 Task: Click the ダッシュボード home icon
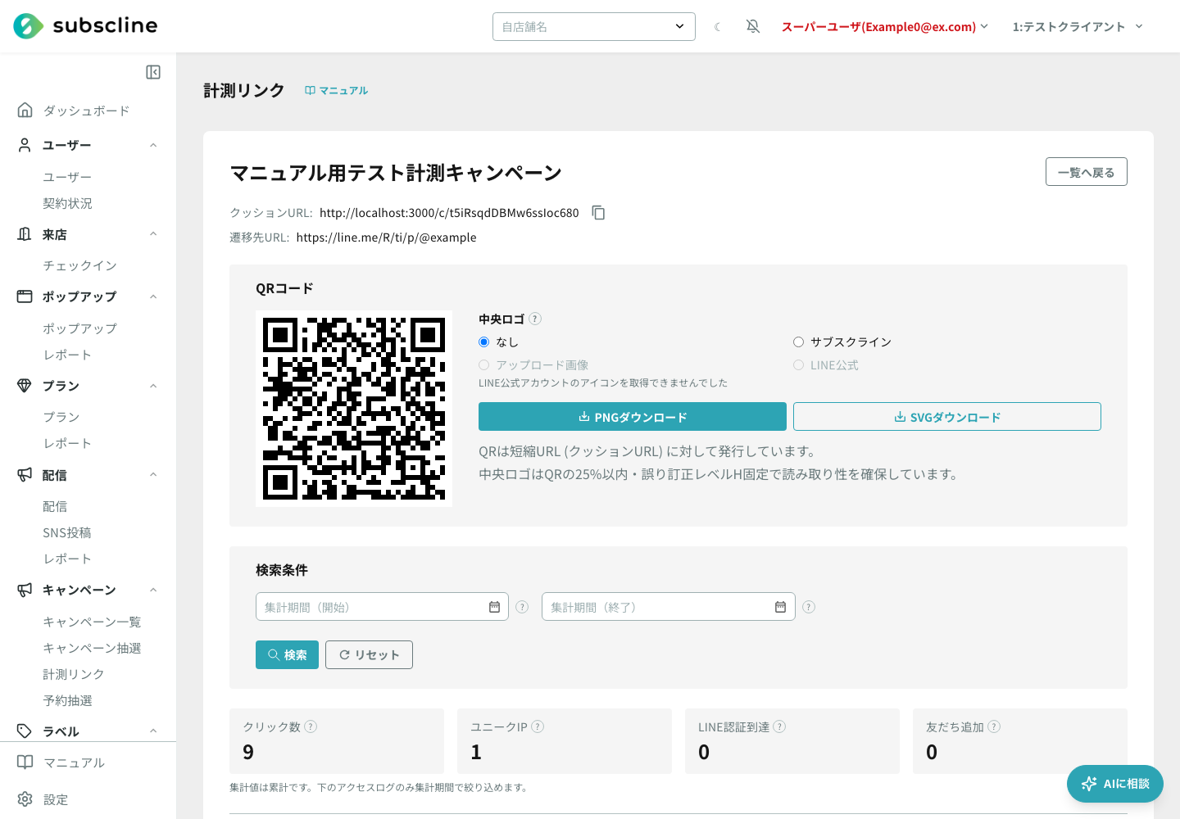pos(25,110)
